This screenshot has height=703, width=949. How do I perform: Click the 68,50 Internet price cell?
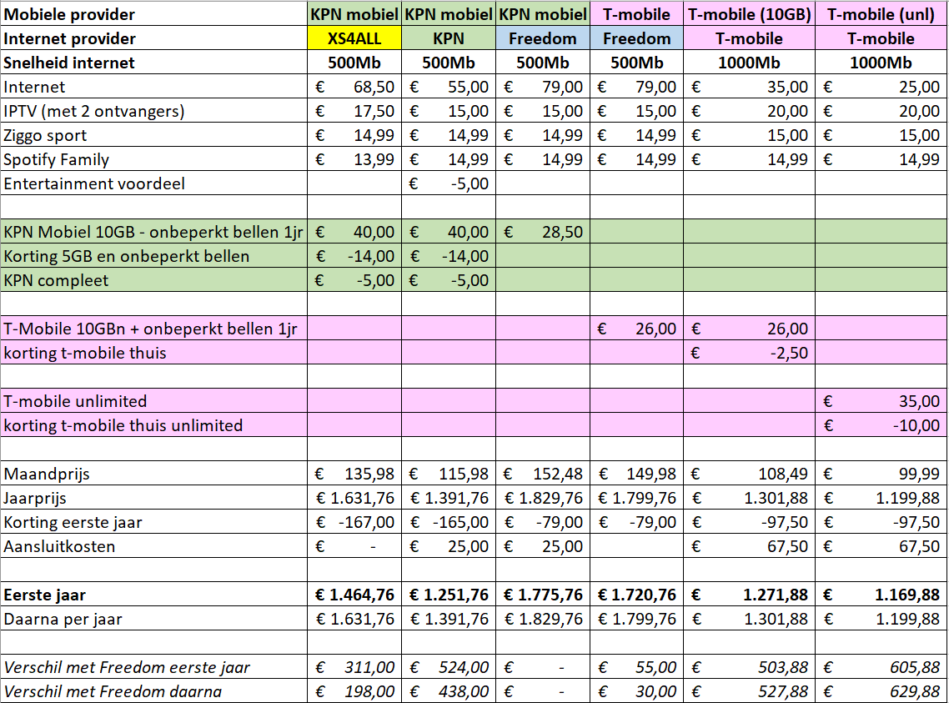click(x=354, y=87)
